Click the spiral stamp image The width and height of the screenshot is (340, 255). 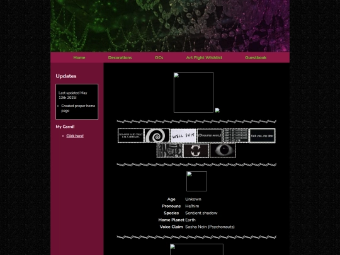tap(157, 136)
